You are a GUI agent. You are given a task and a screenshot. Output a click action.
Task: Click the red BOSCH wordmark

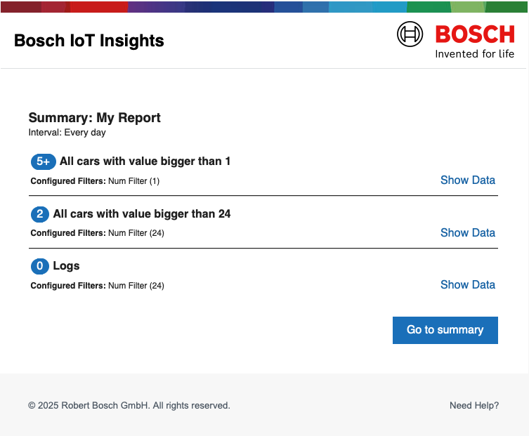click(475, 34)
